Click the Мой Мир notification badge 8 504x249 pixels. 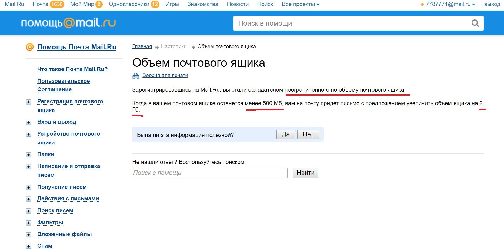pyautogui.click(x=99, y=4)
